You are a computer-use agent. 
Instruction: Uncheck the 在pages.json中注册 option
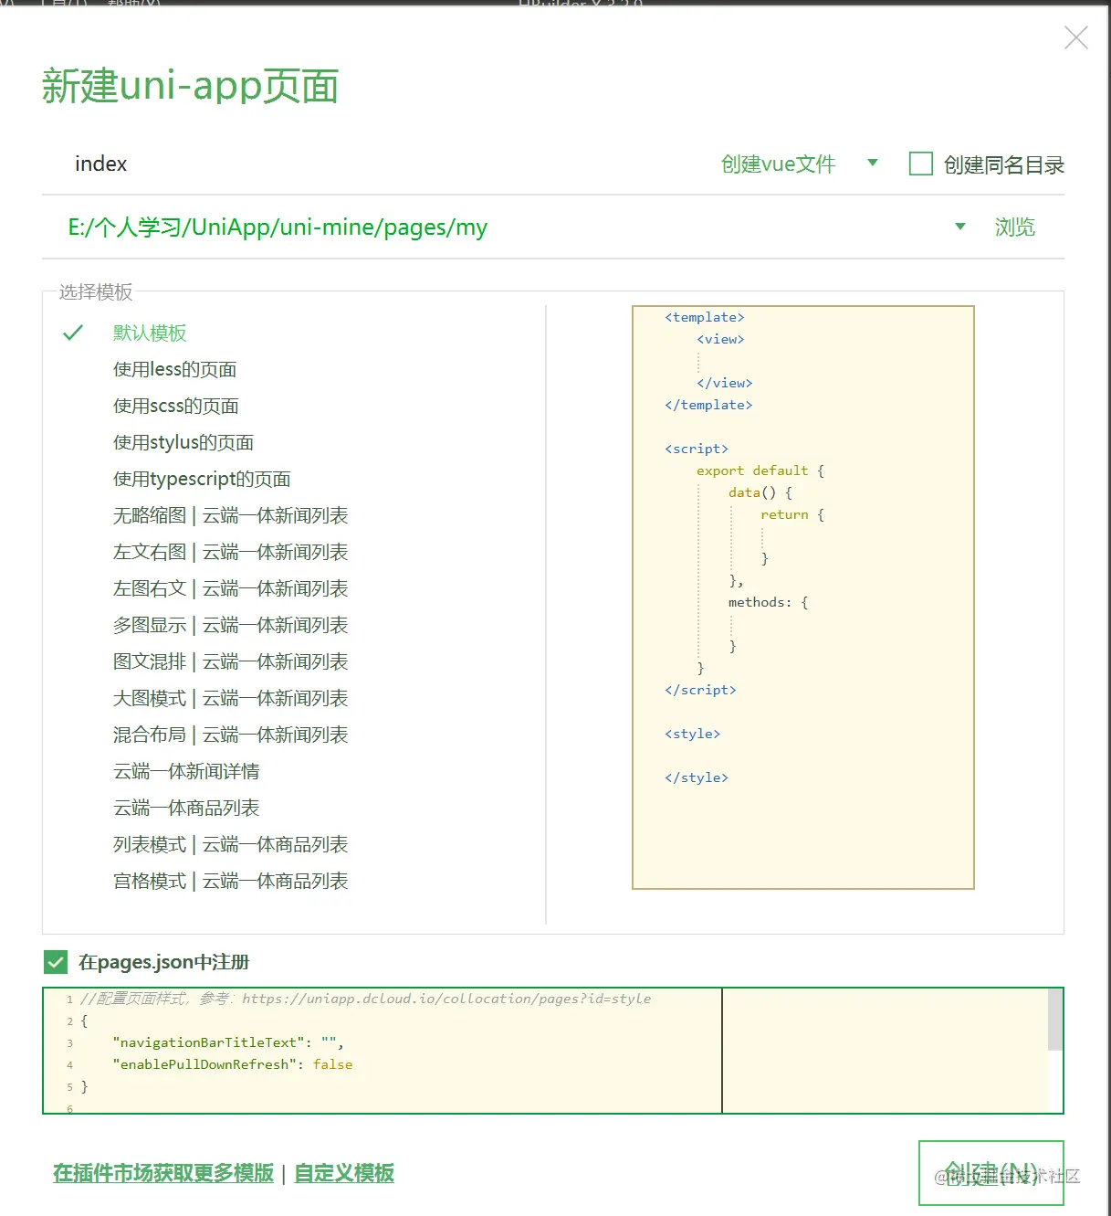pyautogui.click(x=55, y=961)
